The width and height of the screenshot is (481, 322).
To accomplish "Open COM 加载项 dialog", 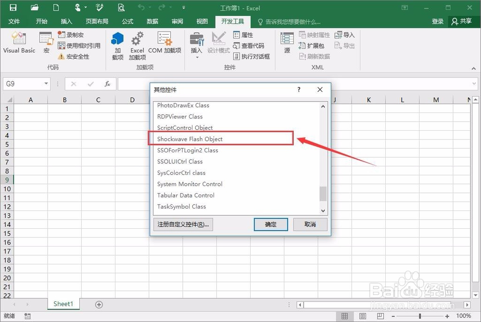I will tap(165, 43).
